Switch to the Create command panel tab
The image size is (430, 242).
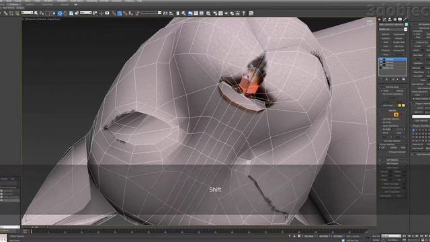(379, 19)
